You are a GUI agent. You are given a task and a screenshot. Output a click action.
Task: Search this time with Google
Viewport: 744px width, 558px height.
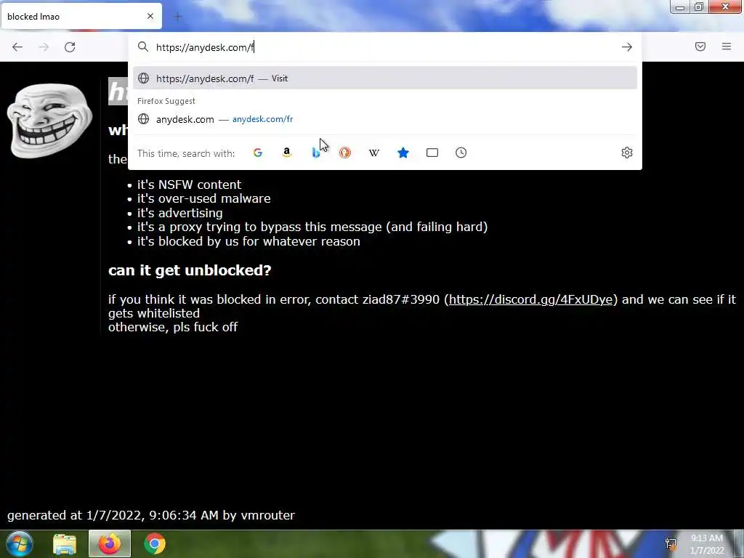click(x=258, y=153)
